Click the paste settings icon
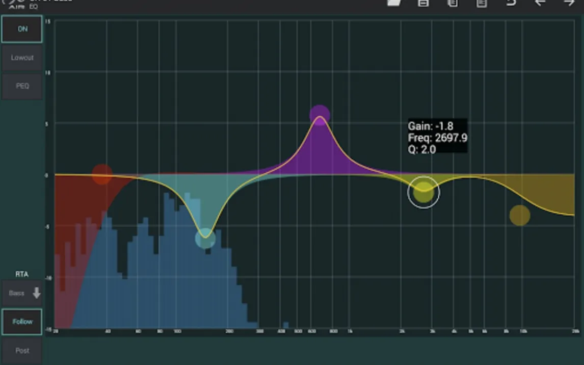Viewport: 584px width, 365px height. pyautogui.click(x=482, y=3)
